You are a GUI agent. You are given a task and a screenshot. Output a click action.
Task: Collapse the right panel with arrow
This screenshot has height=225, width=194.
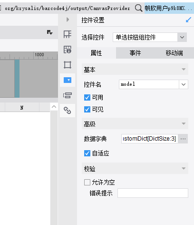pyautogui.click(x=68, y=20)
